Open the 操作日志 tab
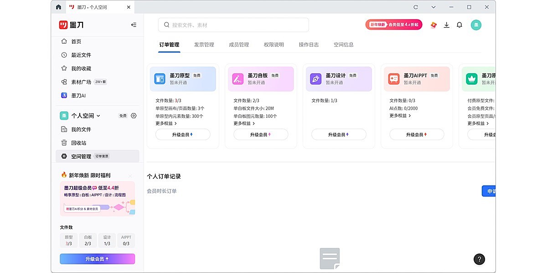547x273 pixels. (x=309, y=44)
